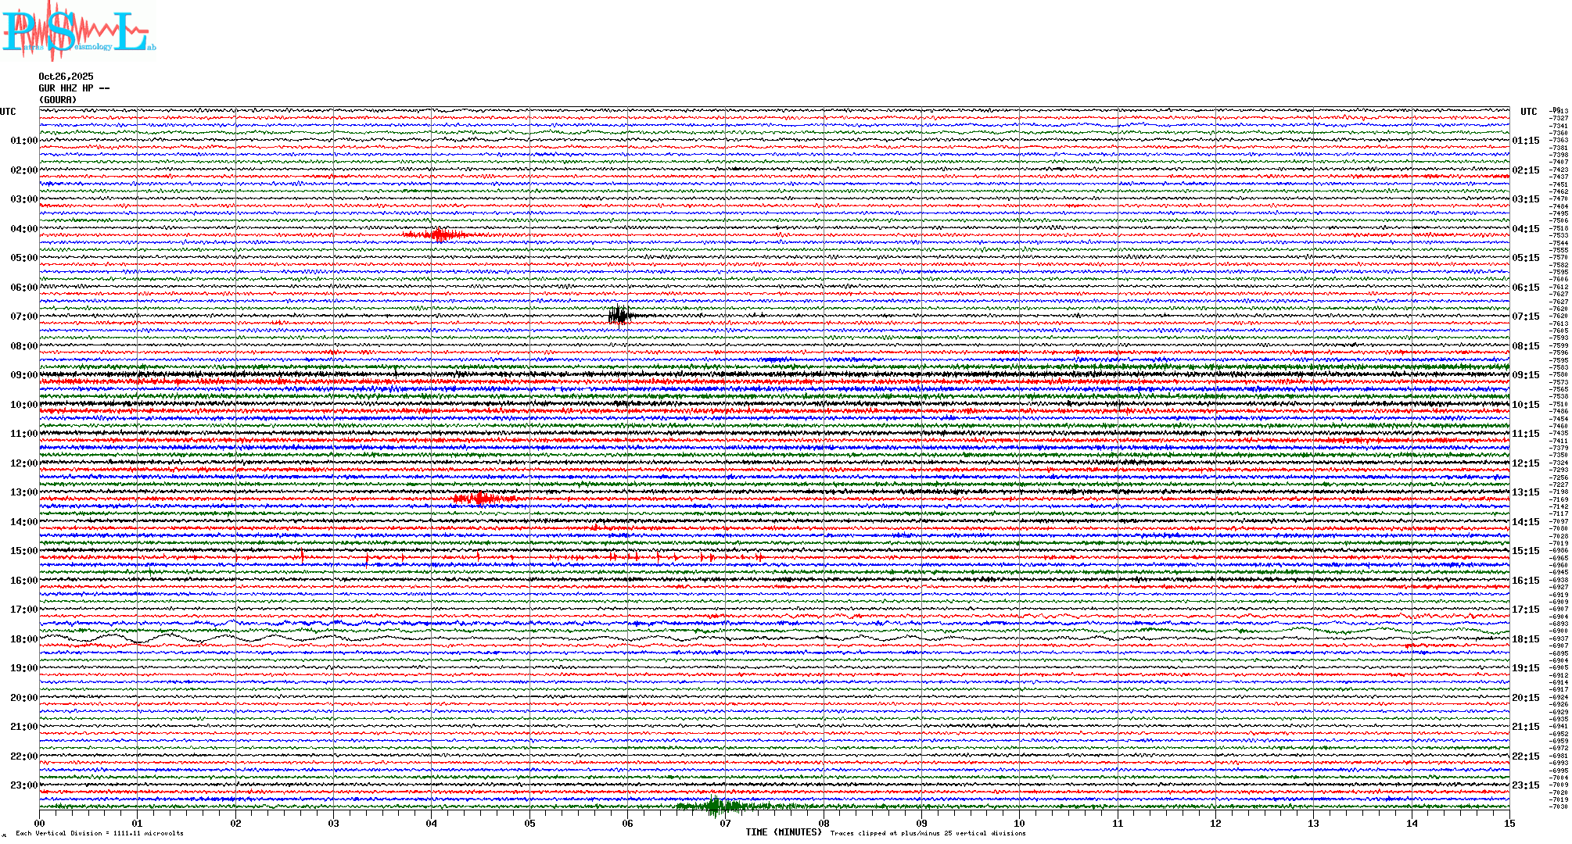Click minute 08 on the bottom axis
Screen dimensions: 1572x844
(824, 824)
